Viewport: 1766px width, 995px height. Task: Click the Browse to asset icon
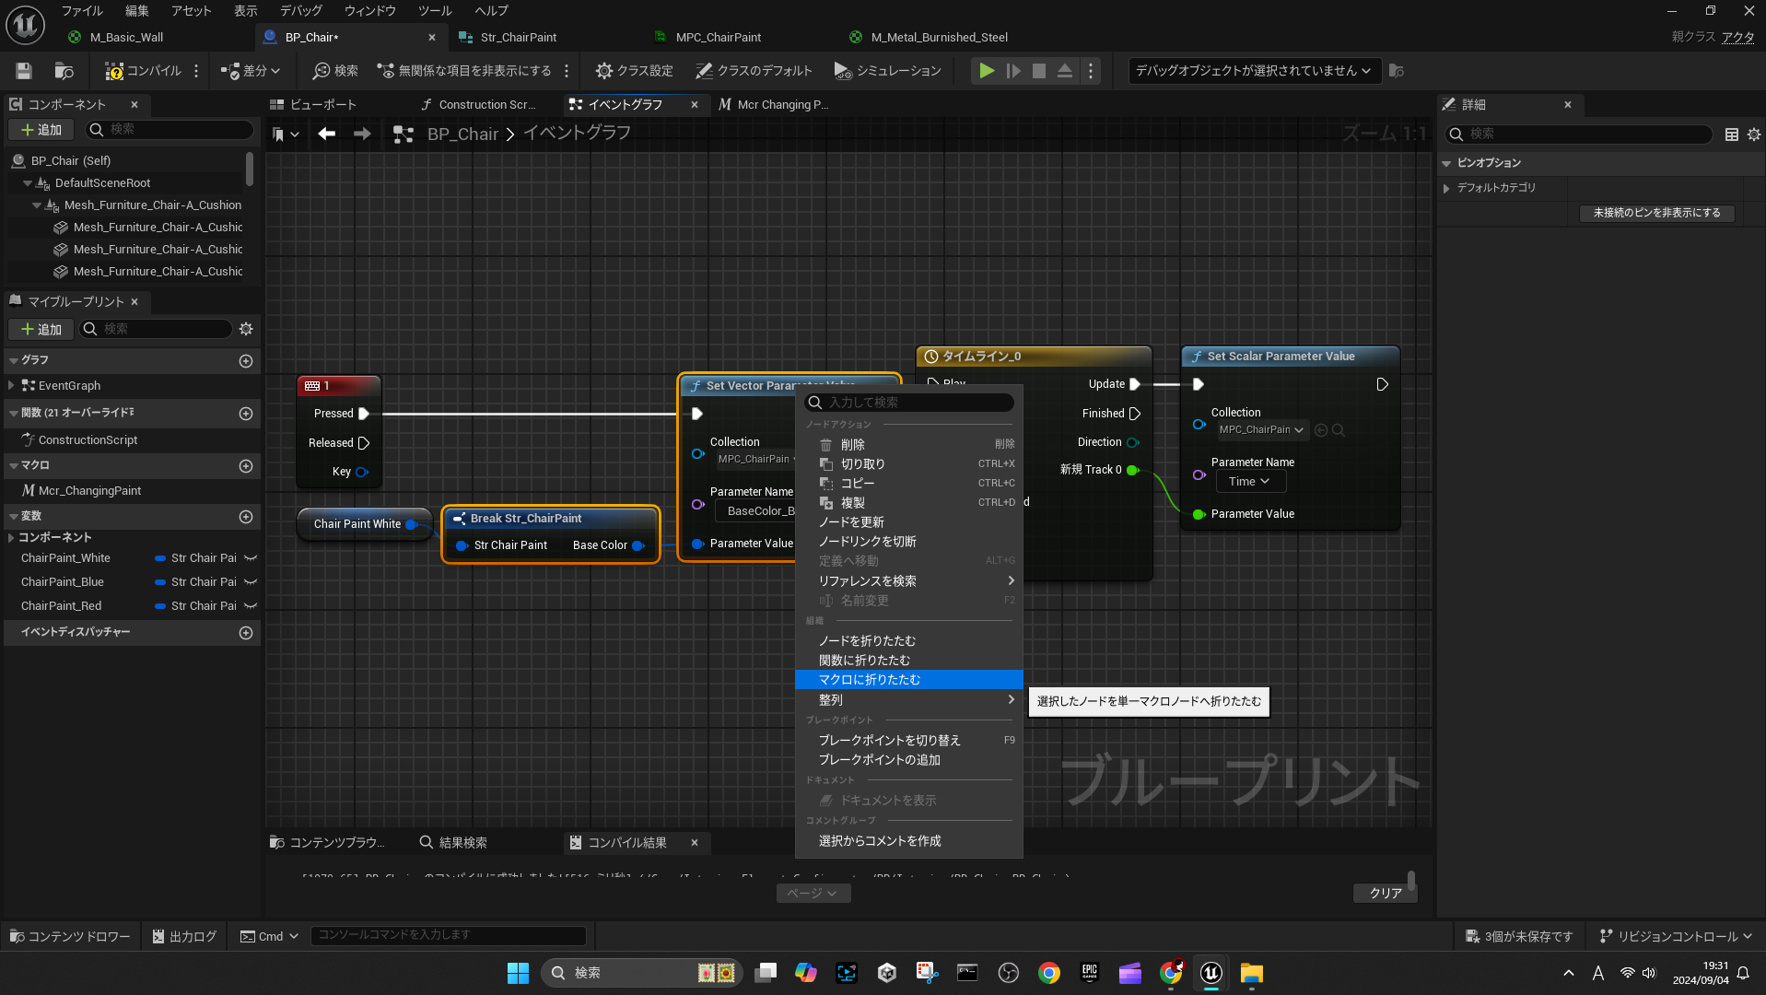[x=64, y=71]
